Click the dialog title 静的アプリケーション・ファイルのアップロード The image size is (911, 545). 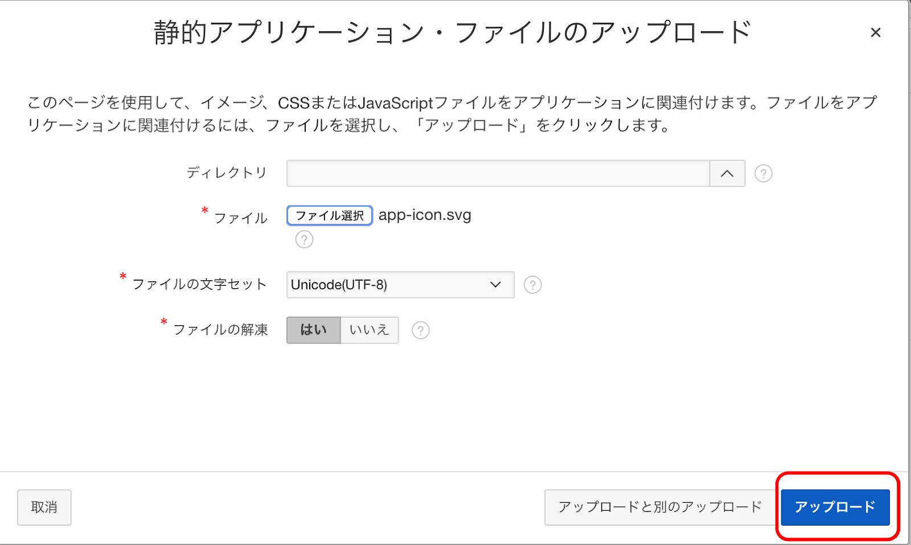click(x=453, y=32)
